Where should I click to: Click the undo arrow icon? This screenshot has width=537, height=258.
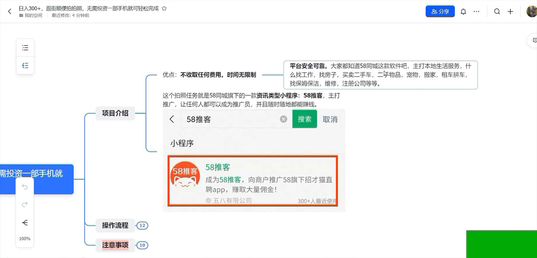[x=25, y=187]
